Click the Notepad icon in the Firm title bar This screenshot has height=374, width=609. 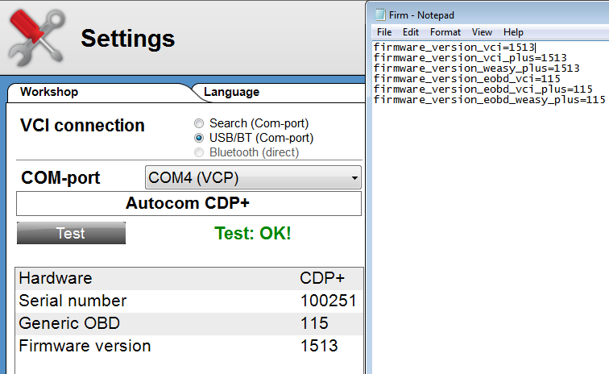[x=379, y=15]
